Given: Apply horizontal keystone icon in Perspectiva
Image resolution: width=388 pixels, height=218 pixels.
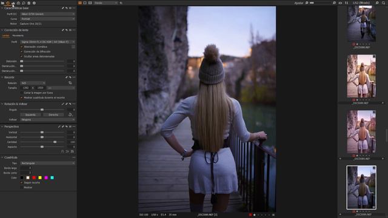Looking at the screenshot, I should click(x=67, y=151).
